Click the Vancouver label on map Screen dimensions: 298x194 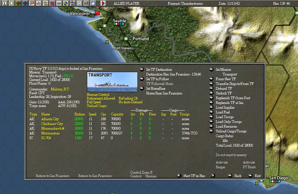(x=80, y=13)
